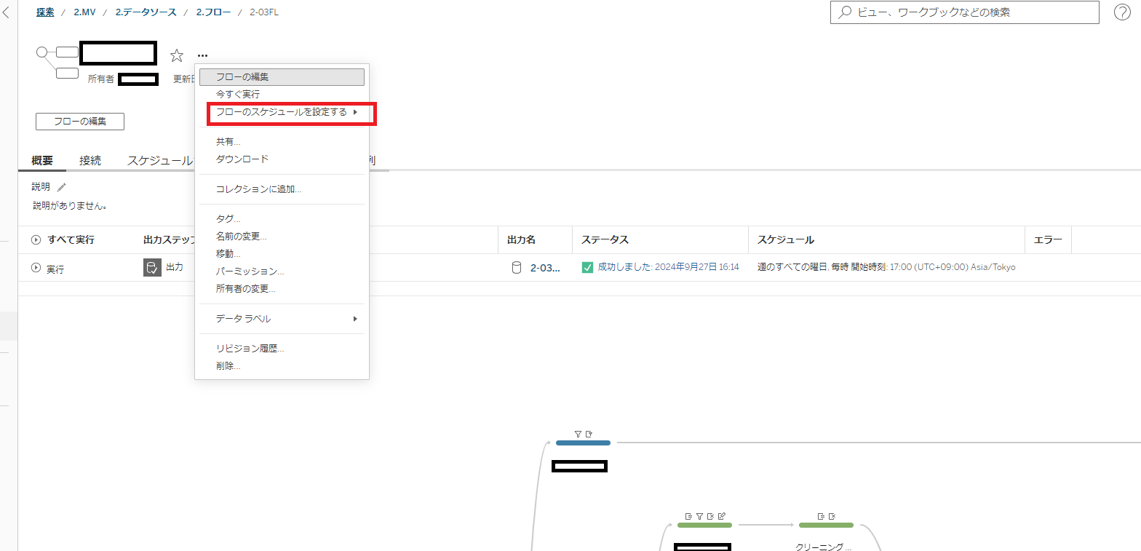Go to 探索 in the breadcrumb

(x=45, y=12)
